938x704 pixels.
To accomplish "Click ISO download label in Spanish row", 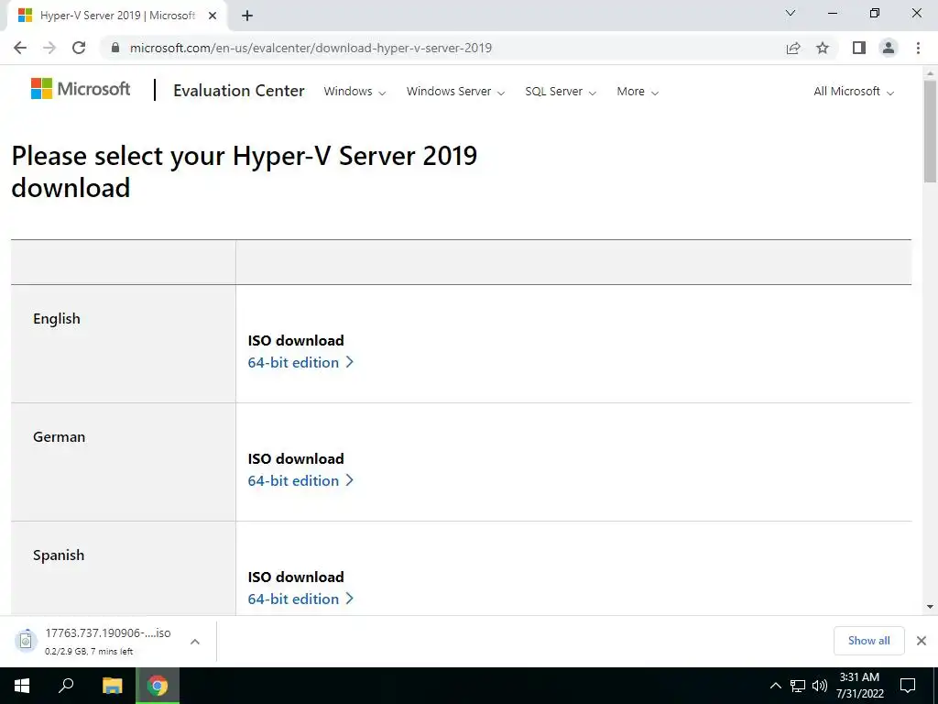I will point(296,577).
